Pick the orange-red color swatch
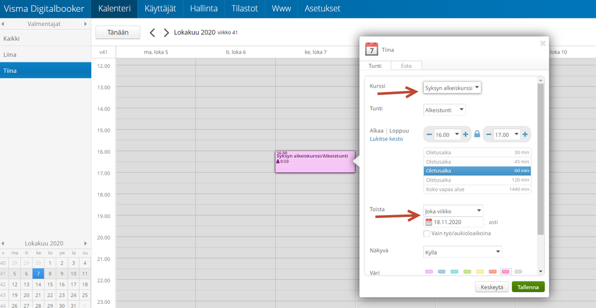This screenshot has height=308, width=596. pos(493,272)
